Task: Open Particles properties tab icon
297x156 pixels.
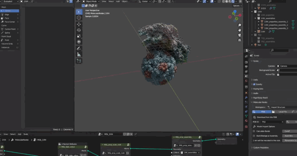Action: coord(246,102)
